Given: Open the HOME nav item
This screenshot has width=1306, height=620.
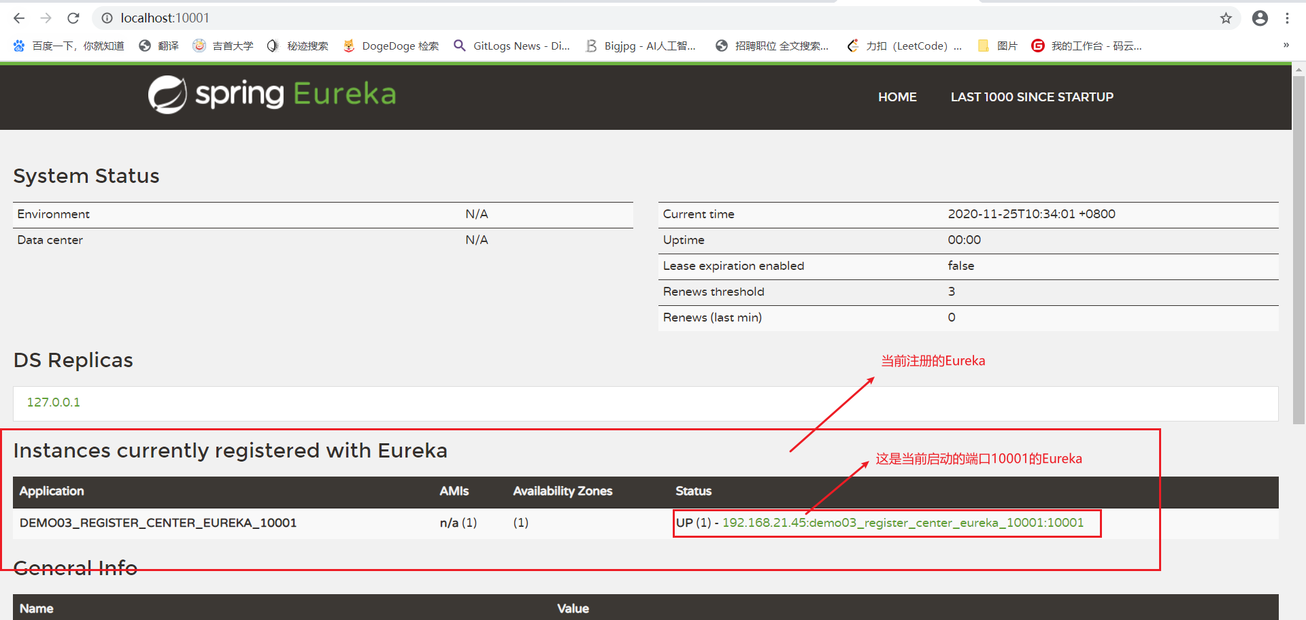Looking at the screenshot, I should coord(897,97).
